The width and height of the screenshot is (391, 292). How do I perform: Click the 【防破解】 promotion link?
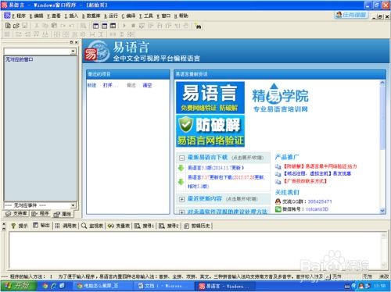(320, 166)
